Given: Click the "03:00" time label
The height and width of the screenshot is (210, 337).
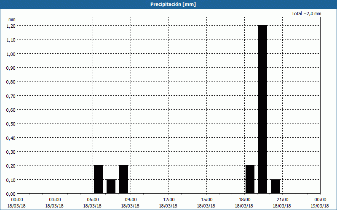Looking at the screenshot, I should (x=55, y=200).
